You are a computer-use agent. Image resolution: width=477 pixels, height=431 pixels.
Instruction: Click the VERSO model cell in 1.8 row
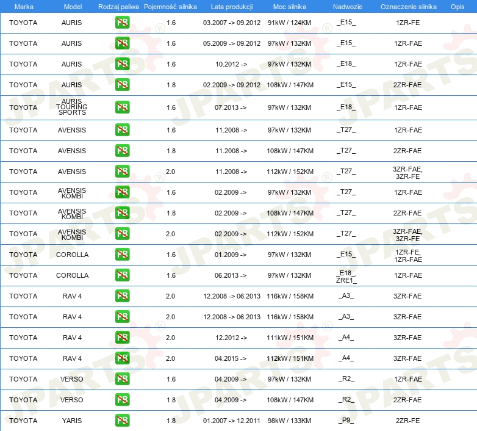tap(71, 400)
